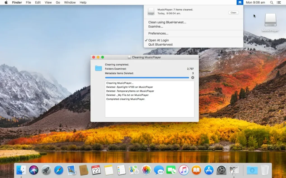Open Notification Center from the menu bar
This screenshot has height=178, width=286.
coord(278,3)
